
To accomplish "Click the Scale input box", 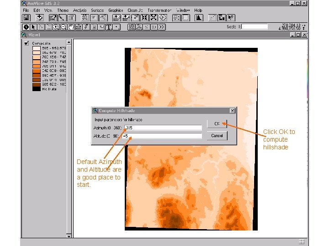I will pos(255,26).
